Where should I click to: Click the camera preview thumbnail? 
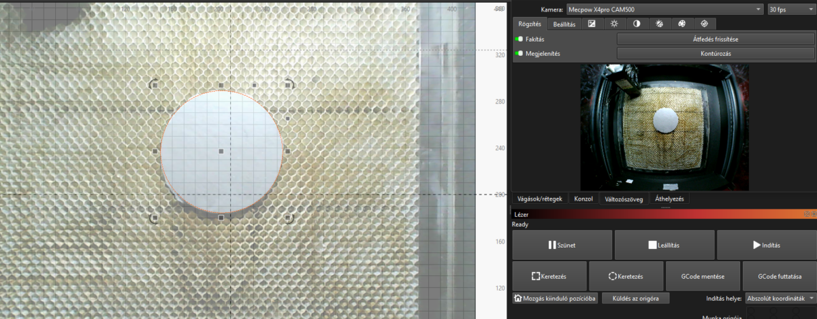pyautogui.click(x=664, y=127)
